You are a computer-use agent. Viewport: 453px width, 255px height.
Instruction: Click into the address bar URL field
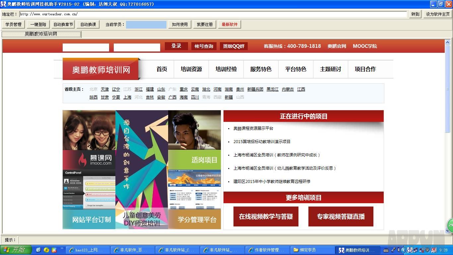point(213,14)
